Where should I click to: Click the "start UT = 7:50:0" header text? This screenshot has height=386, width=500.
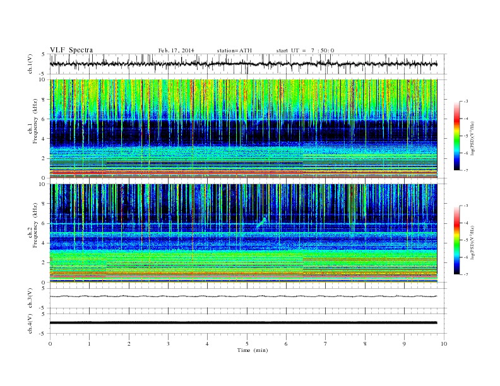[x=305, y=50]
